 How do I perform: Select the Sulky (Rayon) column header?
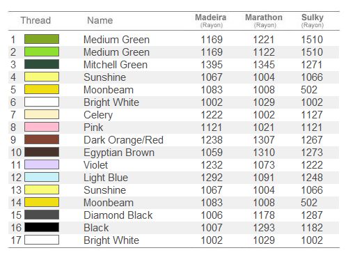313,20
